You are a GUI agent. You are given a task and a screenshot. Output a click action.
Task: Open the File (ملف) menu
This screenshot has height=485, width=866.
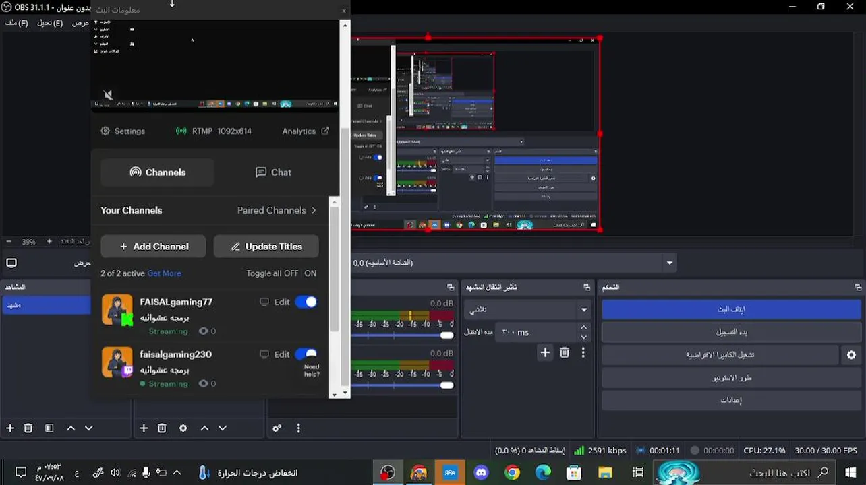(16, 23)
